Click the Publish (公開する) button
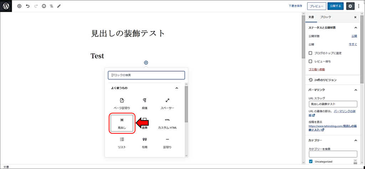 [x=335, y=6]
